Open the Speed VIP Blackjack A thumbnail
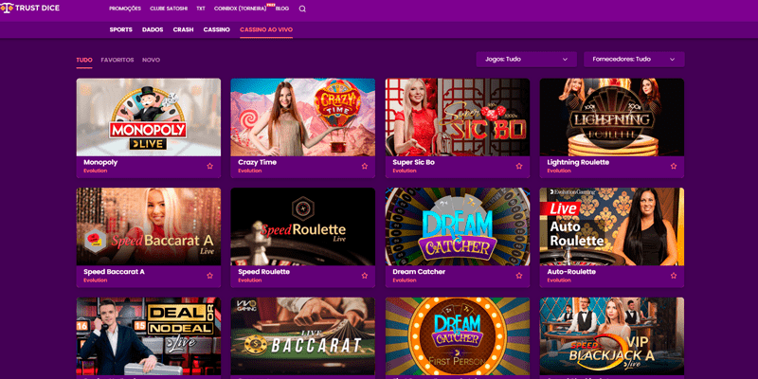758x379 pixels. coord(612,336)
